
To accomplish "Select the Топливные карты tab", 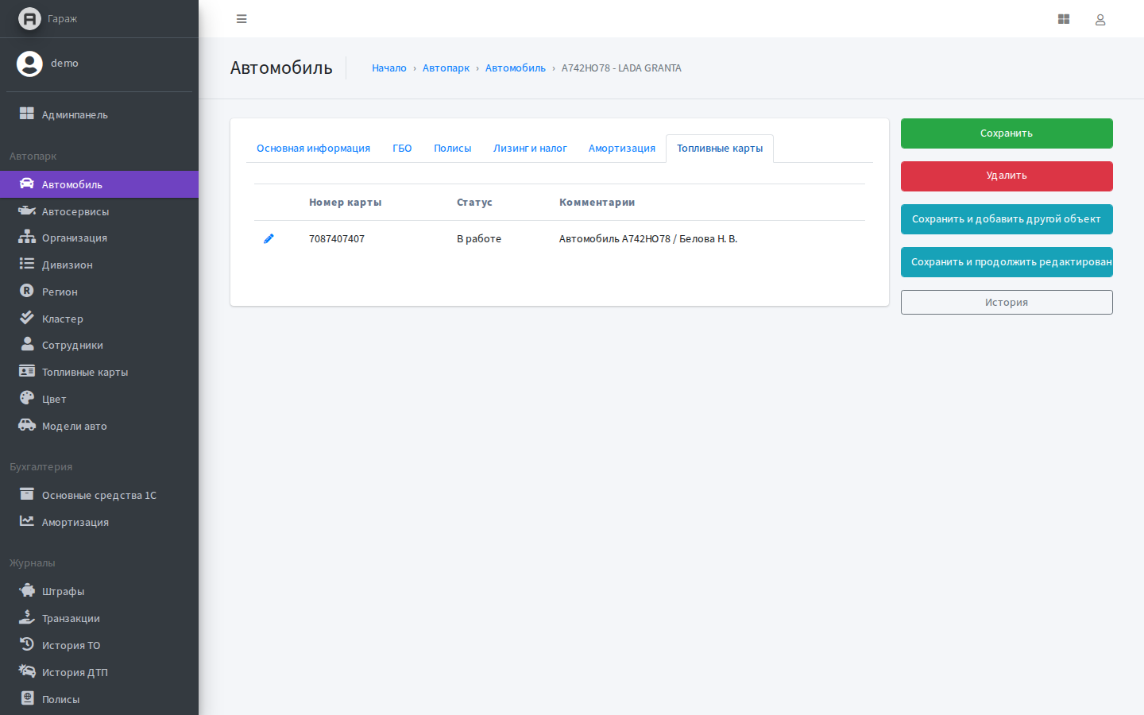I will coord(720,149).
